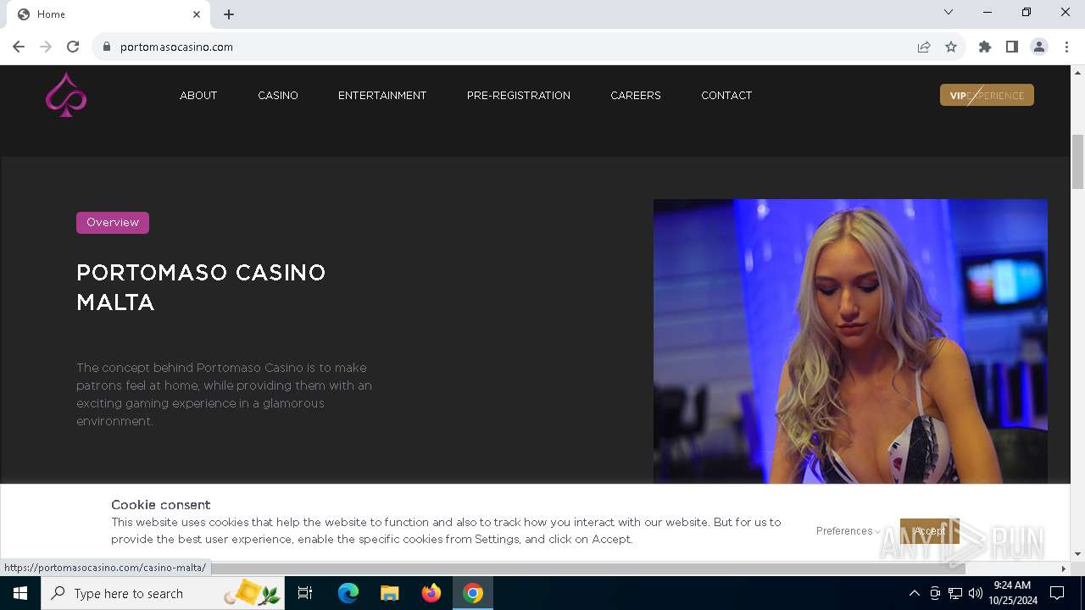Viewport: 1085px width, 610px height.
Task: Select Chrome in the taskbar
Action: 473,593
